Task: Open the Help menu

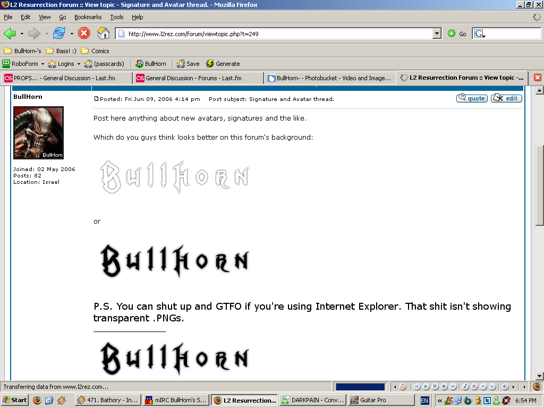Action: click(138, 17)
